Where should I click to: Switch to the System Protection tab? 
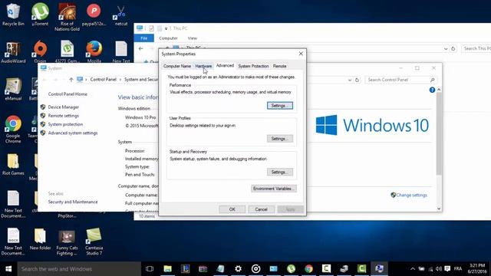tap(253, 66)
